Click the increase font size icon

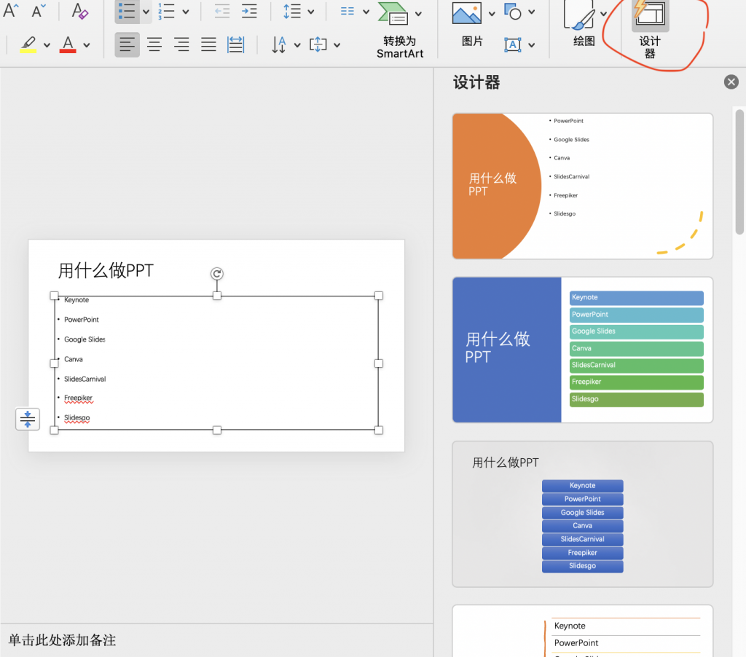pyautogui.click(x=11, y=11)
